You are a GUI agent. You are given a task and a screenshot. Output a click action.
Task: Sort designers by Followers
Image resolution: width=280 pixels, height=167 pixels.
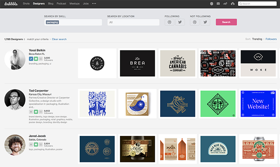coord(271,39)
